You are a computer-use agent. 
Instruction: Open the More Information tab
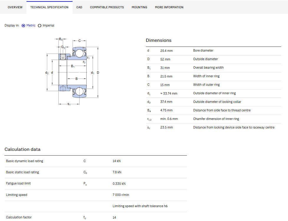pyautogui.click(x=169, y=7)
